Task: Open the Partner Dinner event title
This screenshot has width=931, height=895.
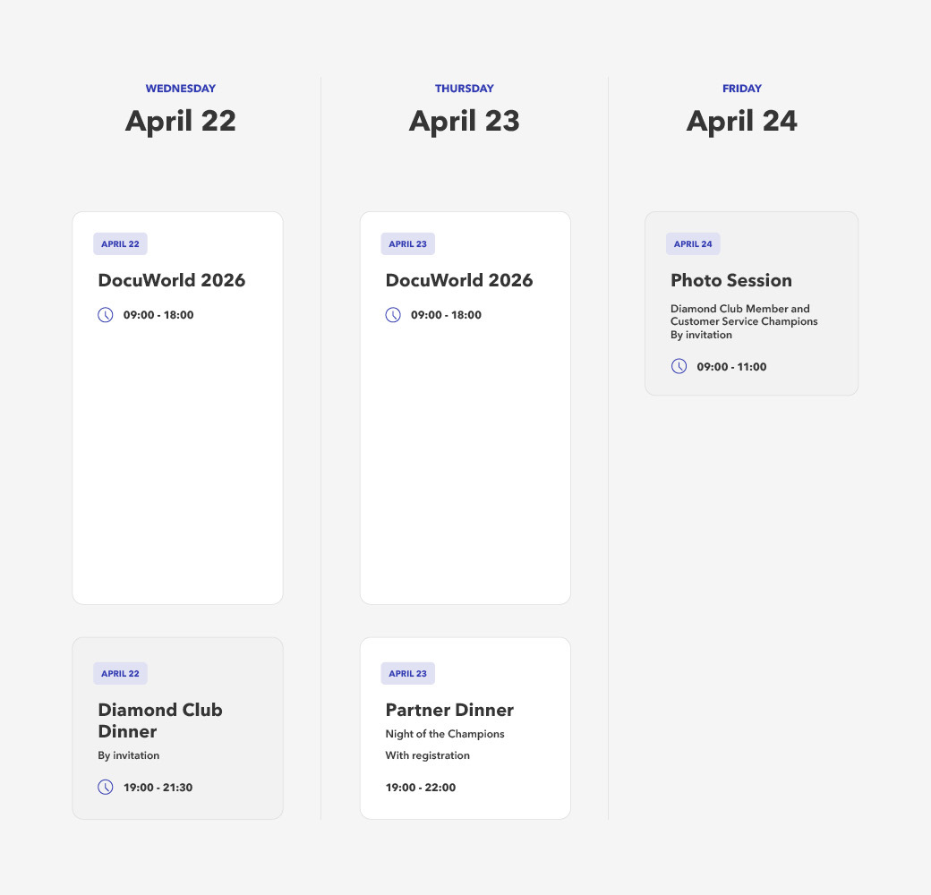Action: [x=449, y=710]
